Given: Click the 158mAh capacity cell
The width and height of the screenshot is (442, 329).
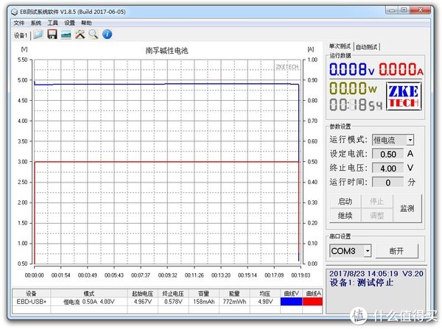Looking at the screenshot, I should click(204, 302).
